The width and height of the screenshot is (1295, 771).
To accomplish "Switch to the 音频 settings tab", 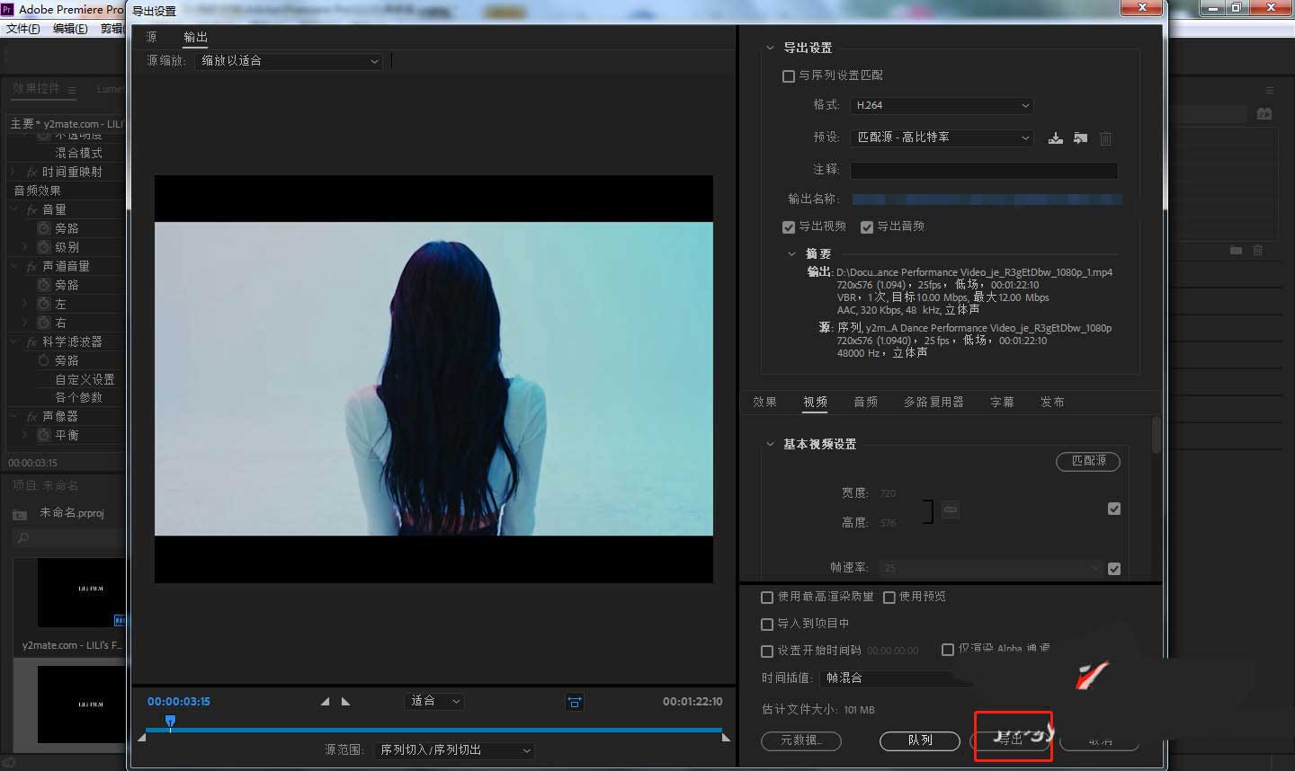I will point(865,402).
